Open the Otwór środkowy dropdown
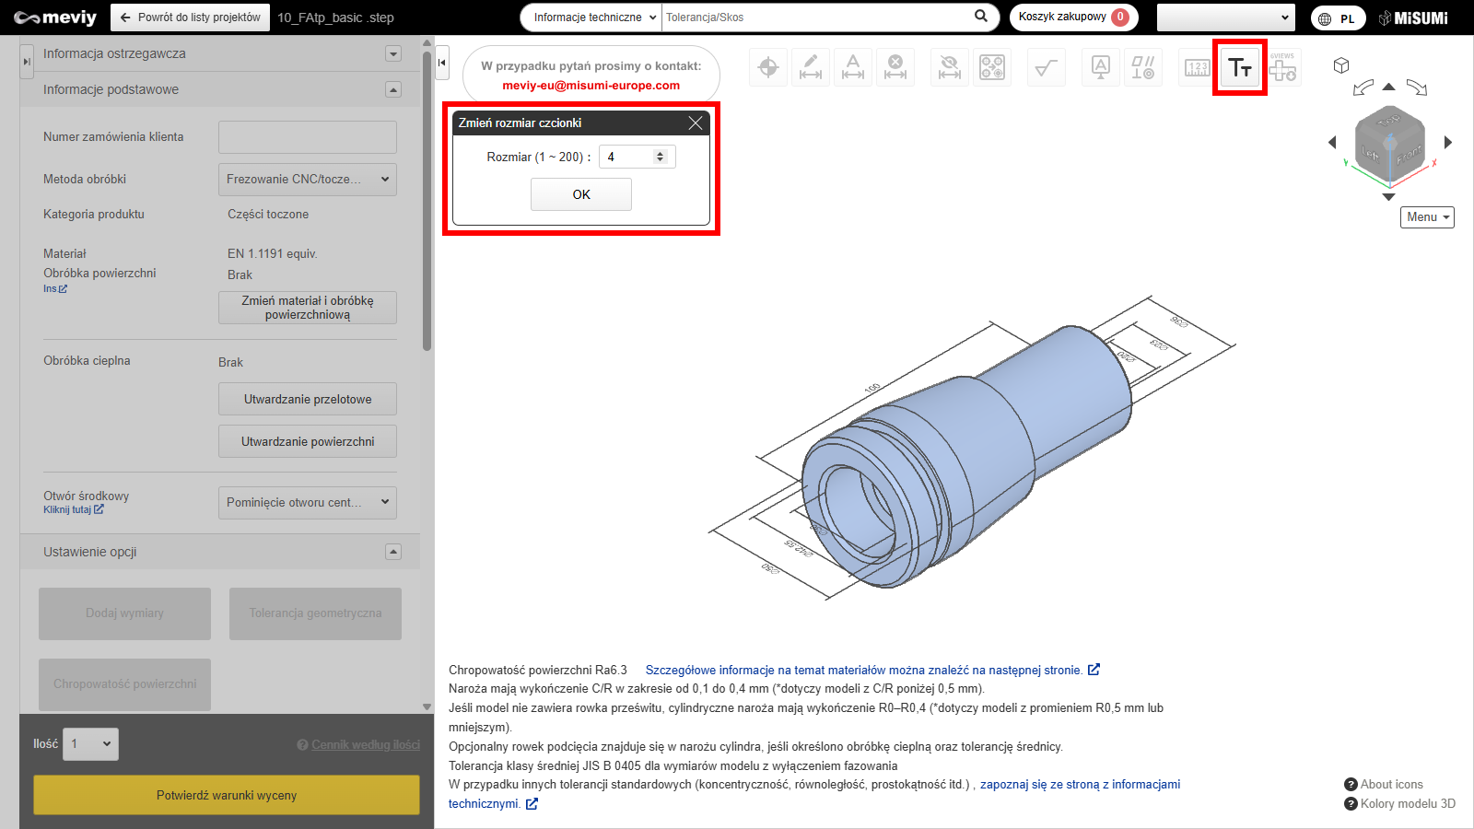The height and width of the screenshot is (829, 1474). pyautogui.click(x=307, y=503)
